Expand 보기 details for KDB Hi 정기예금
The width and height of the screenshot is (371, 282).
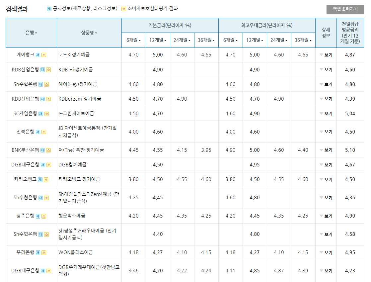point(326,70)
